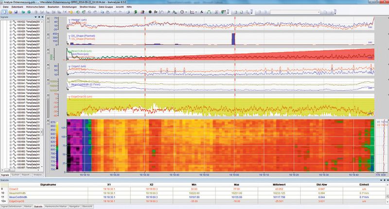This screenshot has width=389, height=209.
Task: Click the Mittelwert column header
Action: click(279, 185)
